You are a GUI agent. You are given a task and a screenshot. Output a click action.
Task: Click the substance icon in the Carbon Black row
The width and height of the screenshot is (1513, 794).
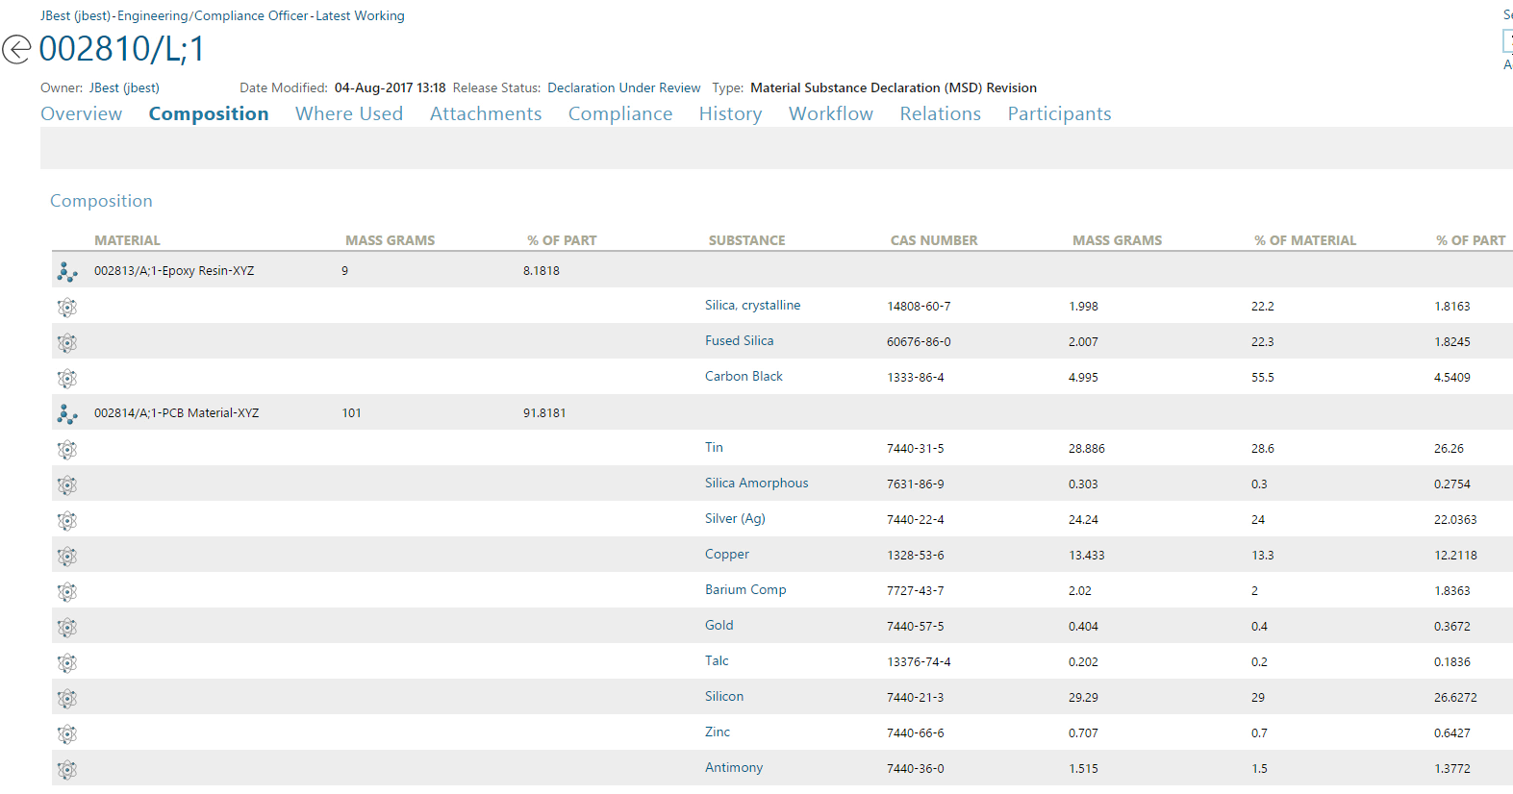(66, 379)
